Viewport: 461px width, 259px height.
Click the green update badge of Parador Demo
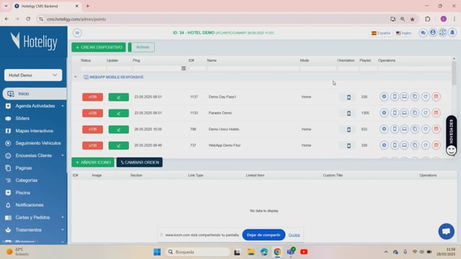118,113
